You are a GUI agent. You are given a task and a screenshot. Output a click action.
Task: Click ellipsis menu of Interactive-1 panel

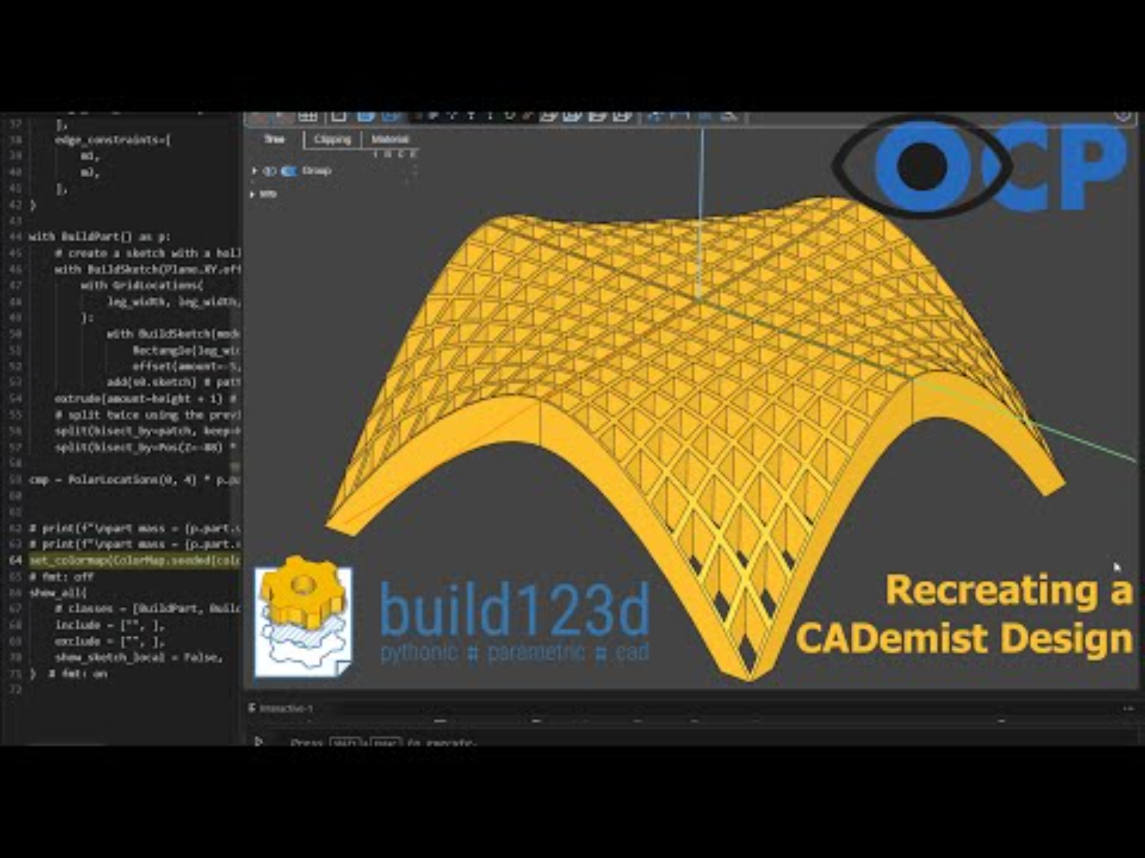[1127, 709]
